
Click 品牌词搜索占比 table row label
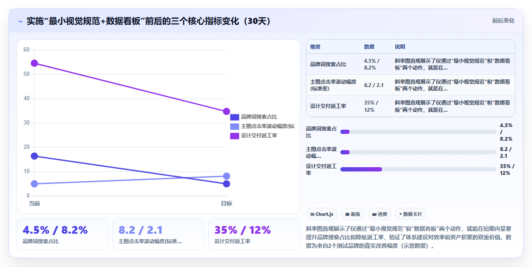click(328, 64)
